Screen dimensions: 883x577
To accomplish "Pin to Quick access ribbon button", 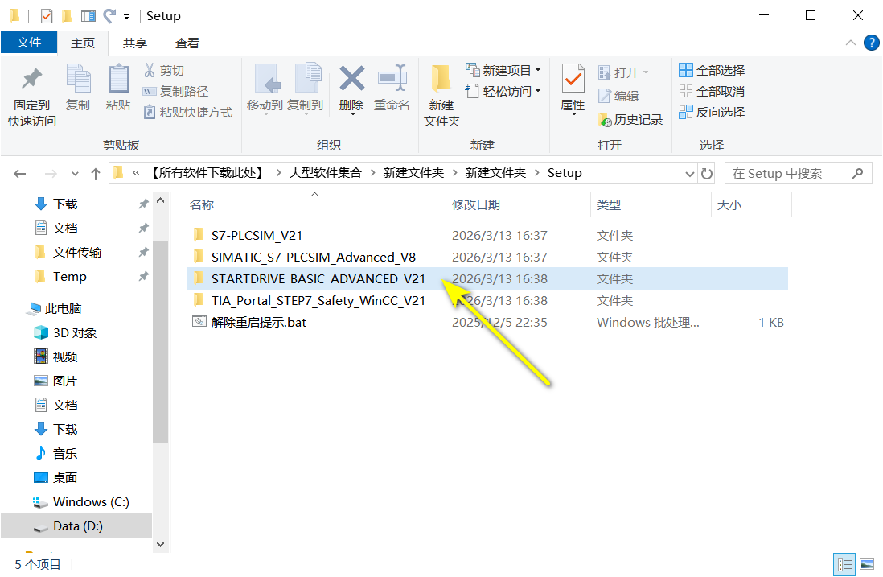I will click(x=31, y=96).
